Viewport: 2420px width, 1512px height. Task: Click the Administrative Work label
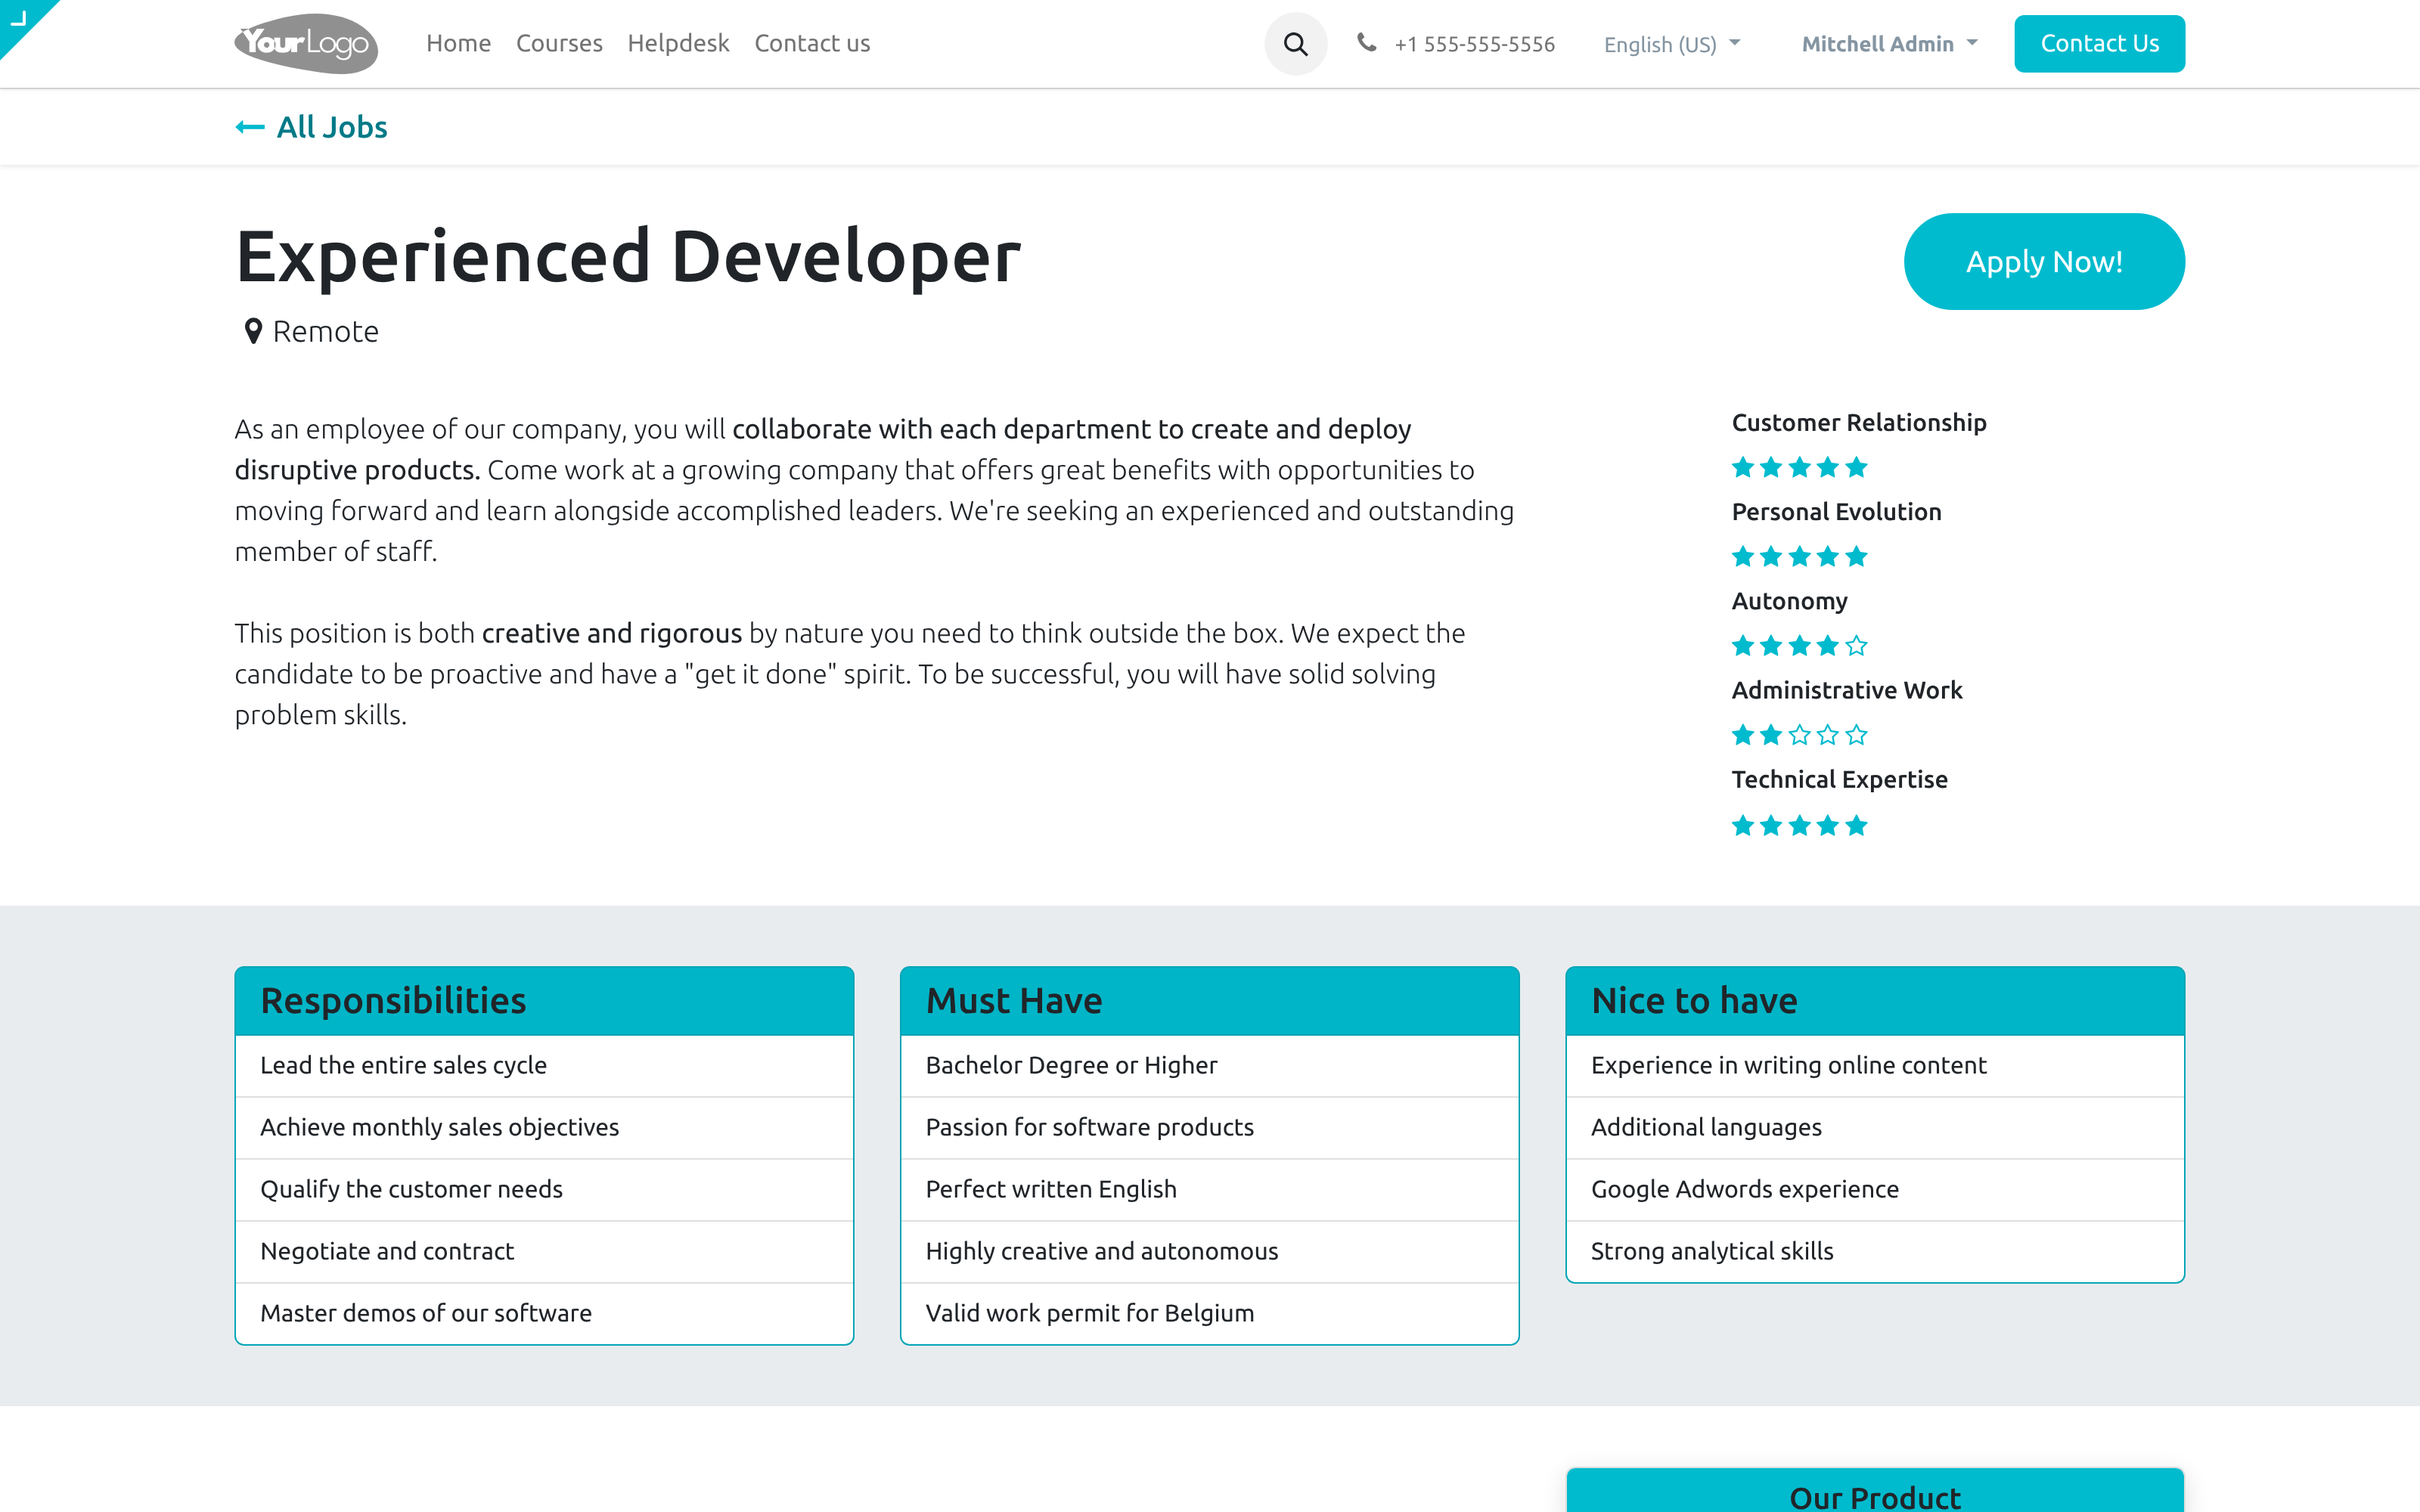1846,690
